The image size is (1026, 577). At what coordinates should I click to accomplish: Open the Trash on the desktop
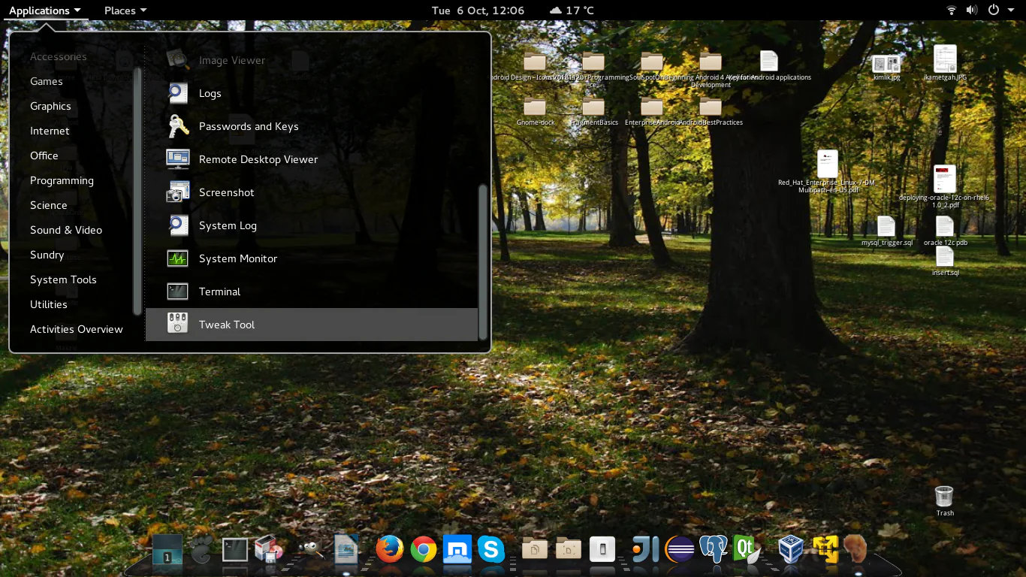pyautogui.click(x=944, y=498)
